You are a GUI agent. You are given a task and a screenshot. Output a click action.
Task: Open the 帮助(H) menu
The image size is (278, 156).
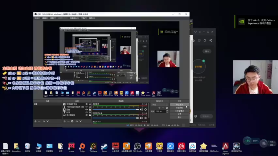tap(92, 18)
